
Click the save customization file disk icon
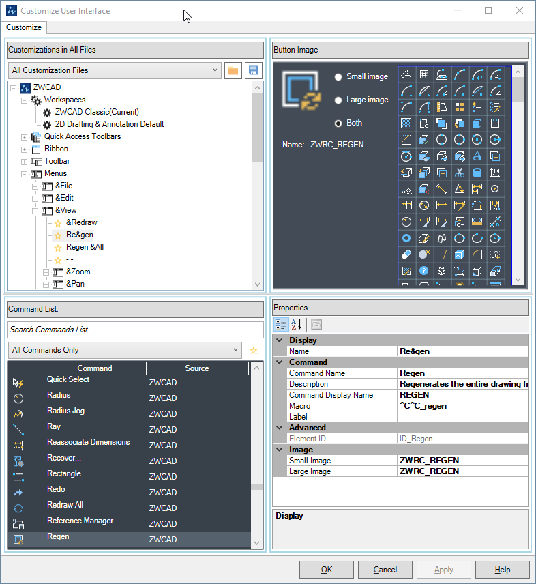click(254, 70)
